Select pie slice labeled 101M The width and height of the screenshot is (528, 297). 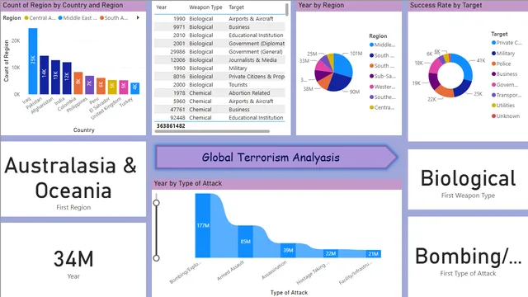343,66
